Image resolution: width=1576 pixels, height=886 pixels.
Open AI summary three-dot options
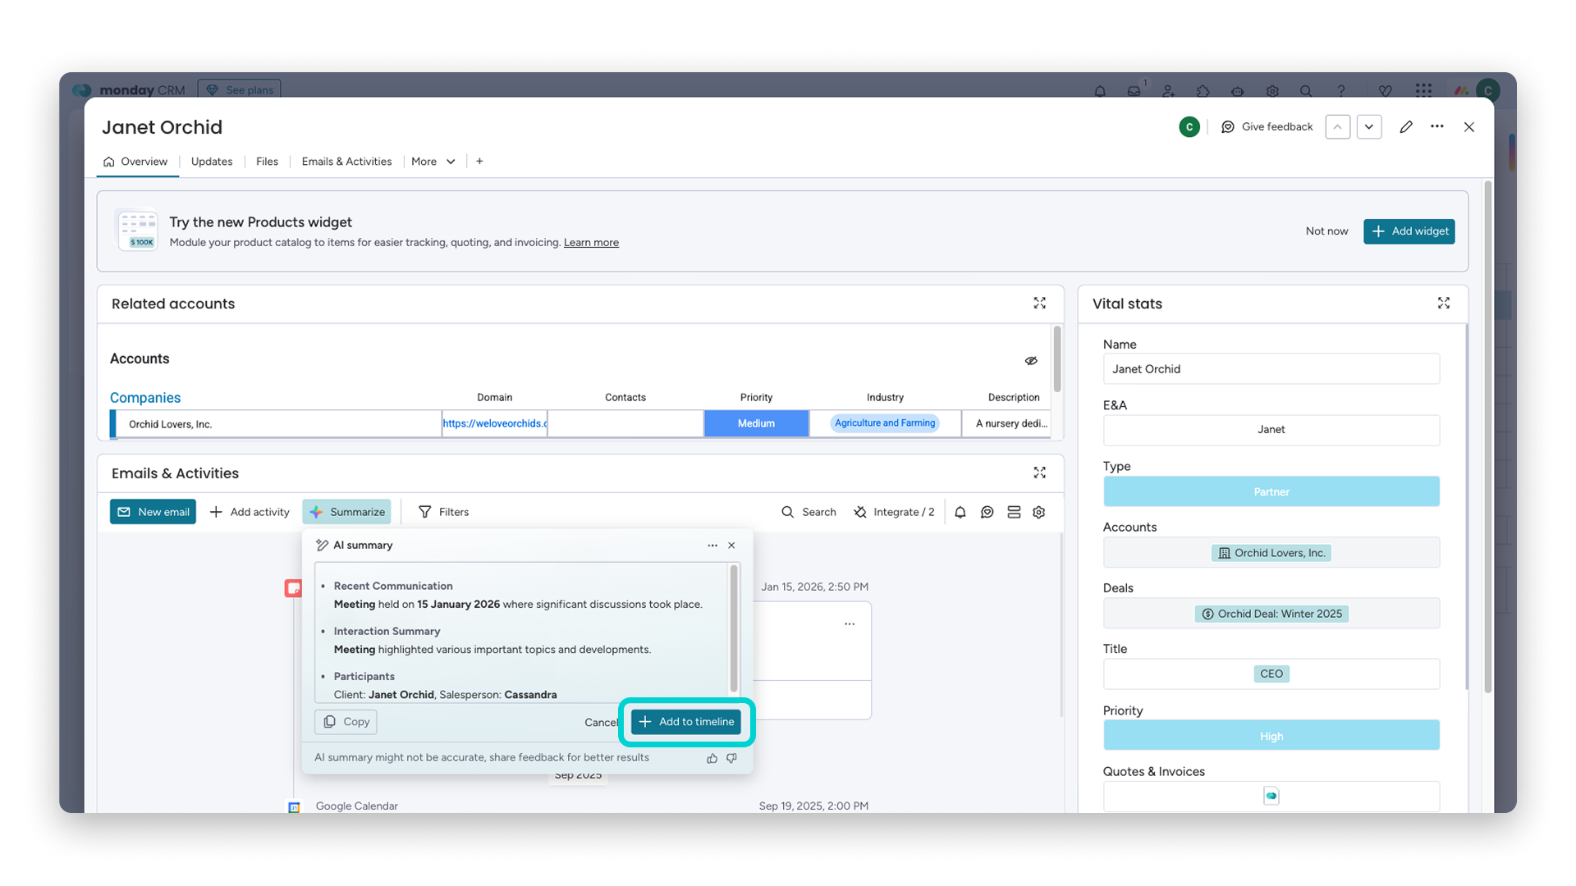click(712, 546)
